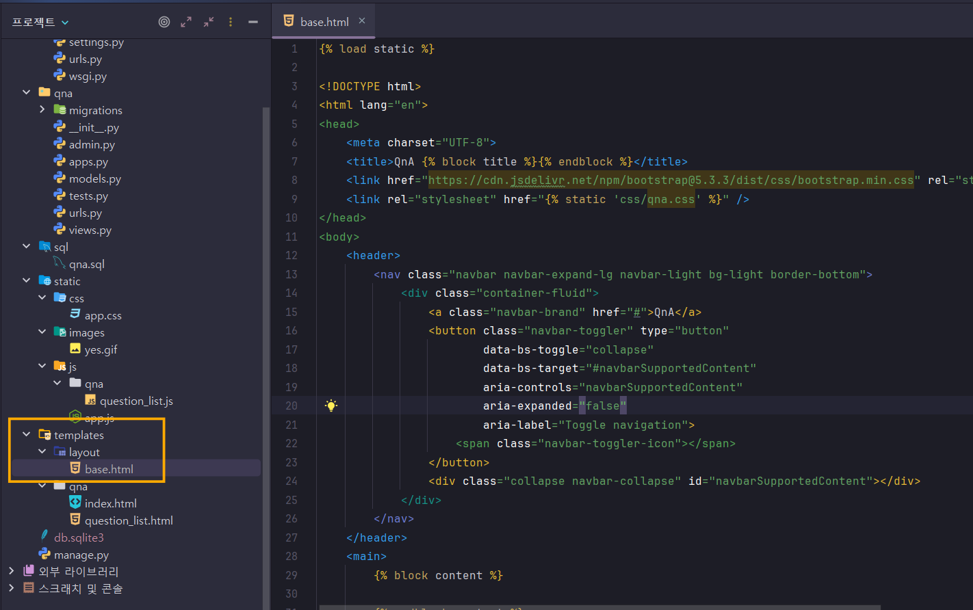This screenshot has width=973, height=610.
Task: Switch to the base.html editor tab
Action: click(x=324, y=22)
